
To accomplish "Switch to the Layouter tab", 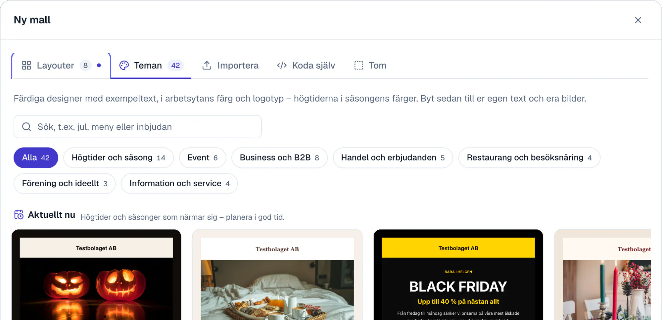I will pyautogui.click(x=61, y=66).
